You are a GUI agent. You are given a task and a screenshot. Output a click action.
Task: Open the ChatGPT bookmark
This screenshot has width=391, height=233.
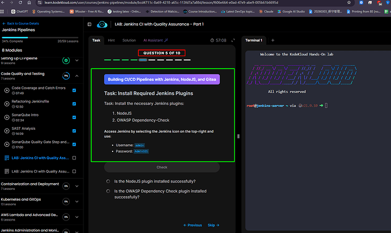point(20,11)
